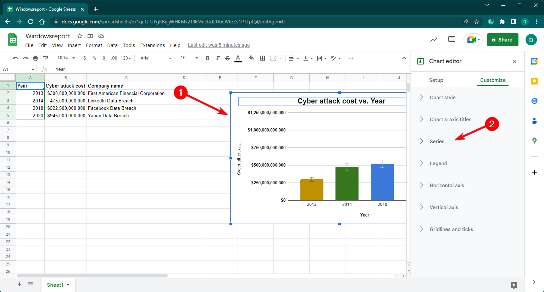Open the Borders tool
The image size is (544, 292).
point(262,58)
